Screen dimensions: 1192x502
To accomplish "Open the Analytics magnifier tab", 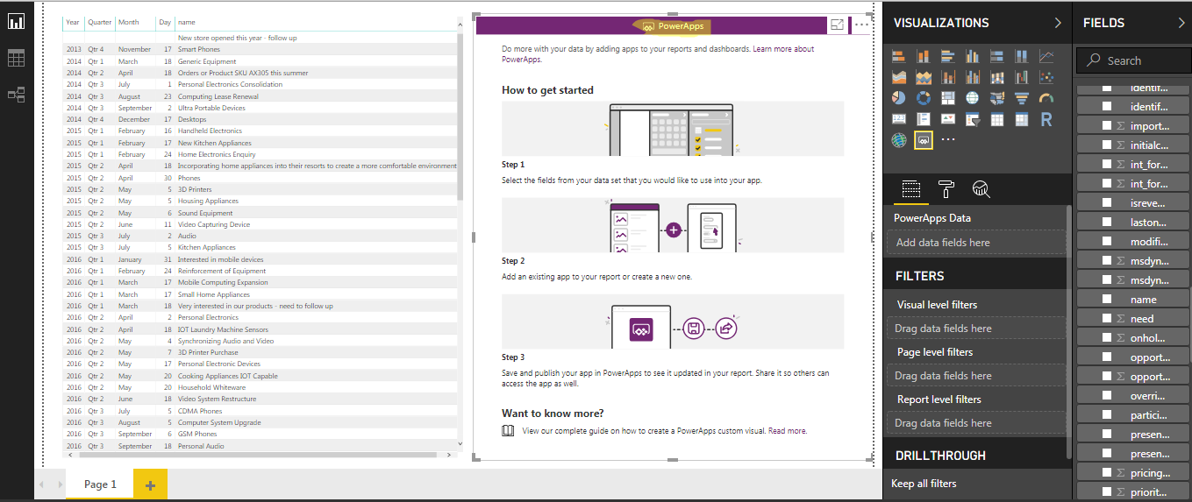I will (981, 188).
